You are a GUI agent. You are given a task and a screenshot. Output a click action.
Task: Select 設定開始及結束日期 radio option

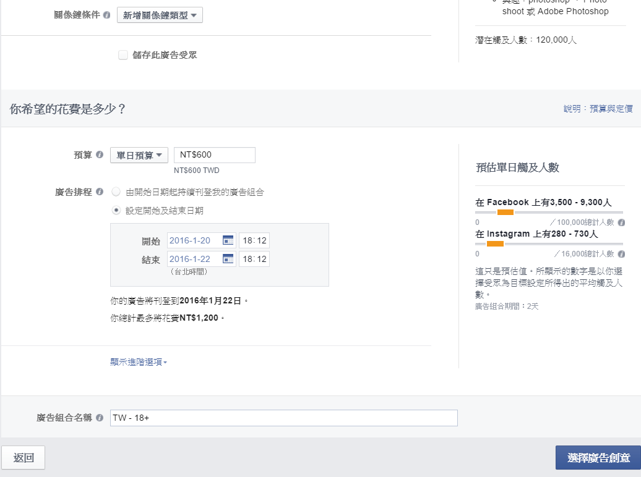[116, 211]
